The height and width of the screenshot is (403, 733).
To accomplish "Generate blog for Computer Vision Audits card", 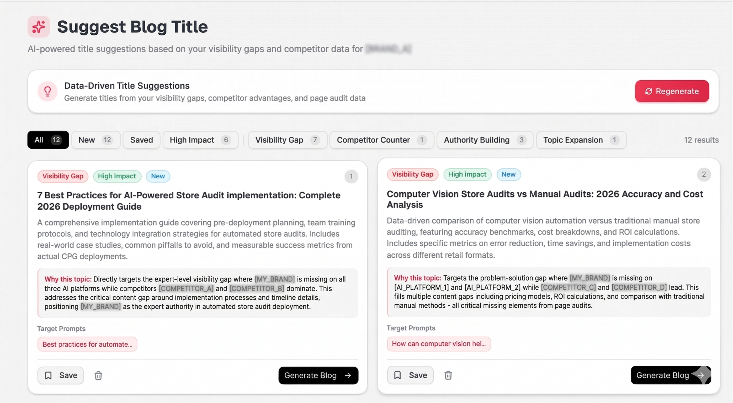I will pyautogui.click(x=670, y=375).
